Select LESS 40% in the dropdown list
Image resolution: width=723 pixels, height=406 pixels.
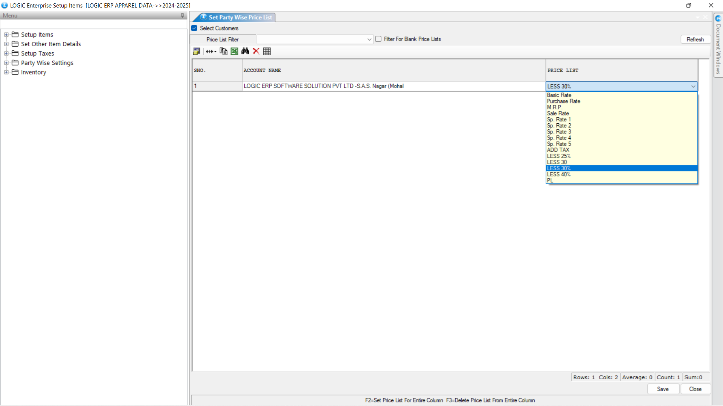(x=559, y=174)
